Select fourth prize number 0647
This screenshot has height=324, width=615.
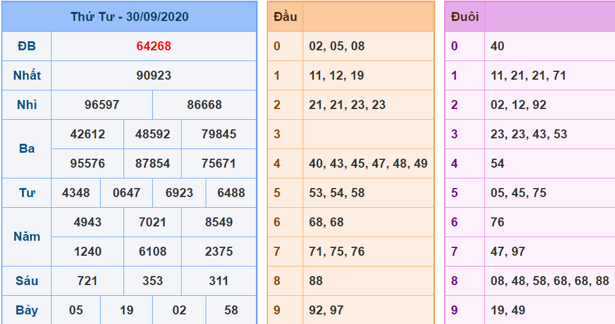126,193
